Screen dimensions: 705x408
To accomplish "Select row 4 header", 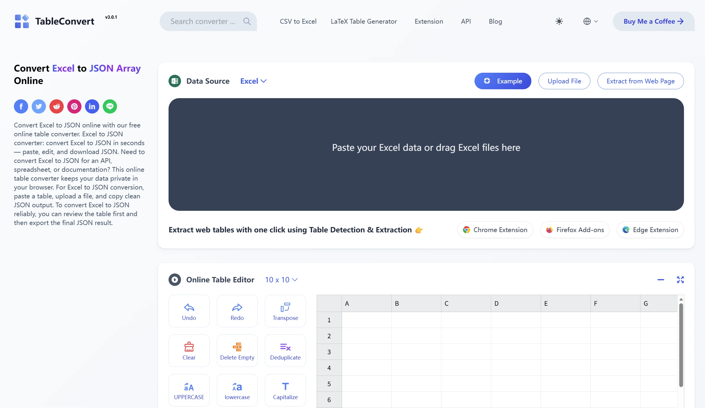I will click(329, 368).
